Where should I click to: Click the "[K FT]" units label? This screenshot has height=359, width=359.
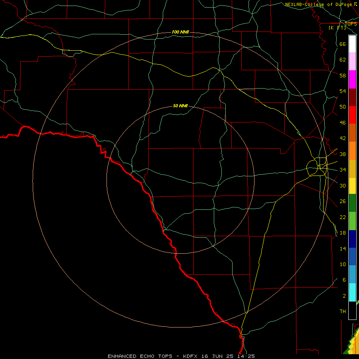337,28
